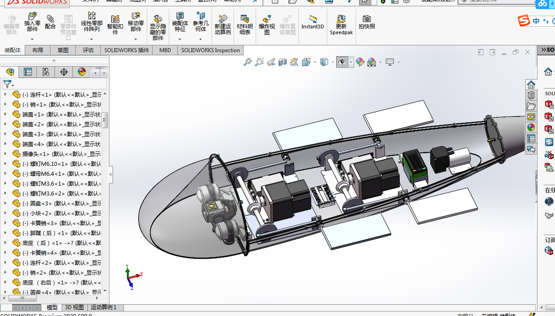Open the FeatureManager design tree tab

[10, 72]
